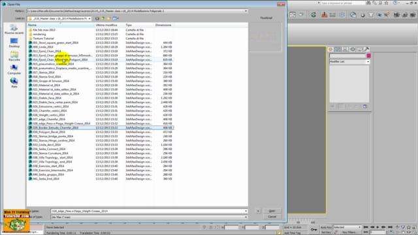The width and height of the screenshot is (418, 235).
Task: Open Modify tab in command panel
Action: coord(338,50)
